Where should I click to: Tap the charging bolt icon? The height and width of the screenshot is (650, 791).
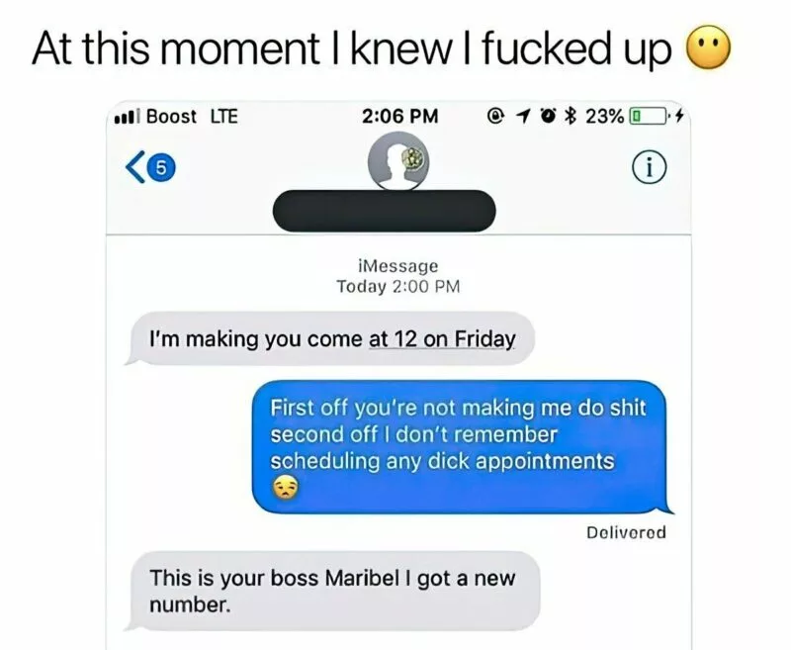[x=679, y=117]
